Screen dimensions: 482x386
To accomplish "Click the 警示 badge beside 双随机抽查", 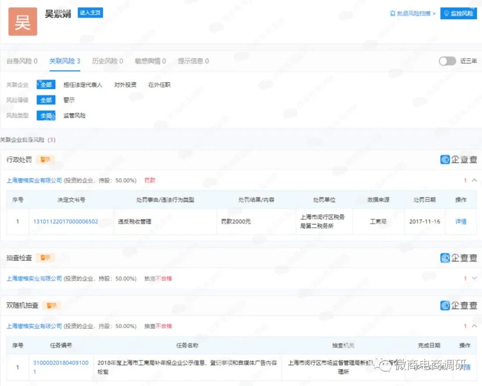I will point(52,305).
